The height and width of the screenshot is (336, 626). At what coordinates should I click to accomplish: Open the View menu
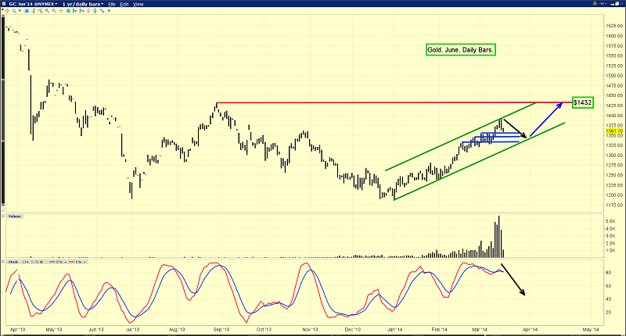coord(139,4)
